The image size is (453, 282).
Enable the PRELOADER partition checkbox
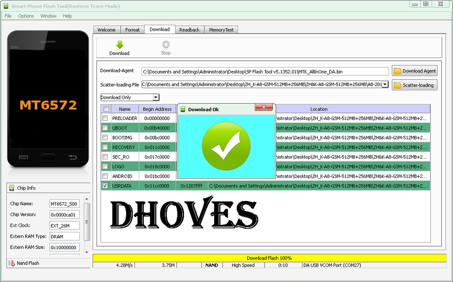coord(105,118)
